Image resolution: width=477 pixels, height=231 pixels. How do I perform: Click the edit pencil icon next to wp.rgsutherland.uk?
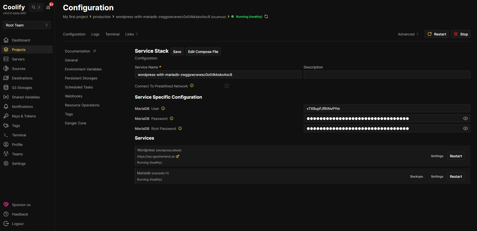click(x=178, y=156)
